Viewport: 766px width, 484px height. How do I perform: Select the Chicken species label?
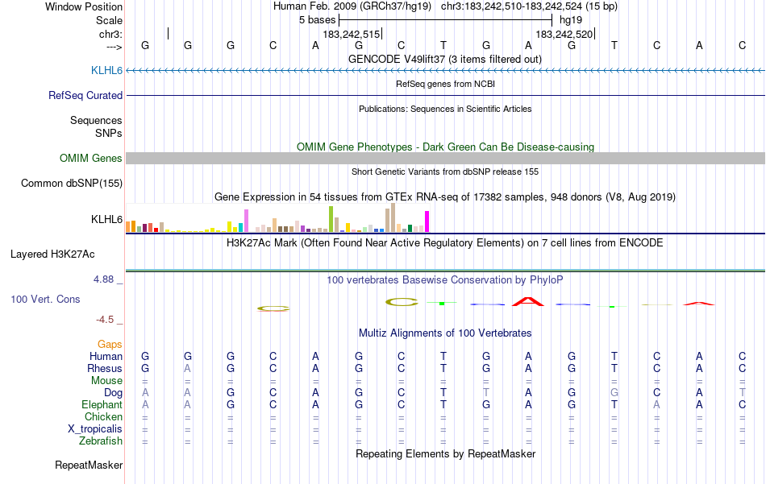click(103, 417)
